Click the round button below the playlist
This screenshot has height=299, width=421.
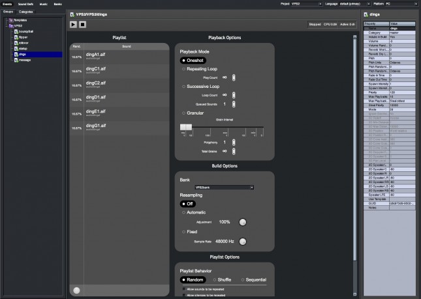click(x=77, y=290)
